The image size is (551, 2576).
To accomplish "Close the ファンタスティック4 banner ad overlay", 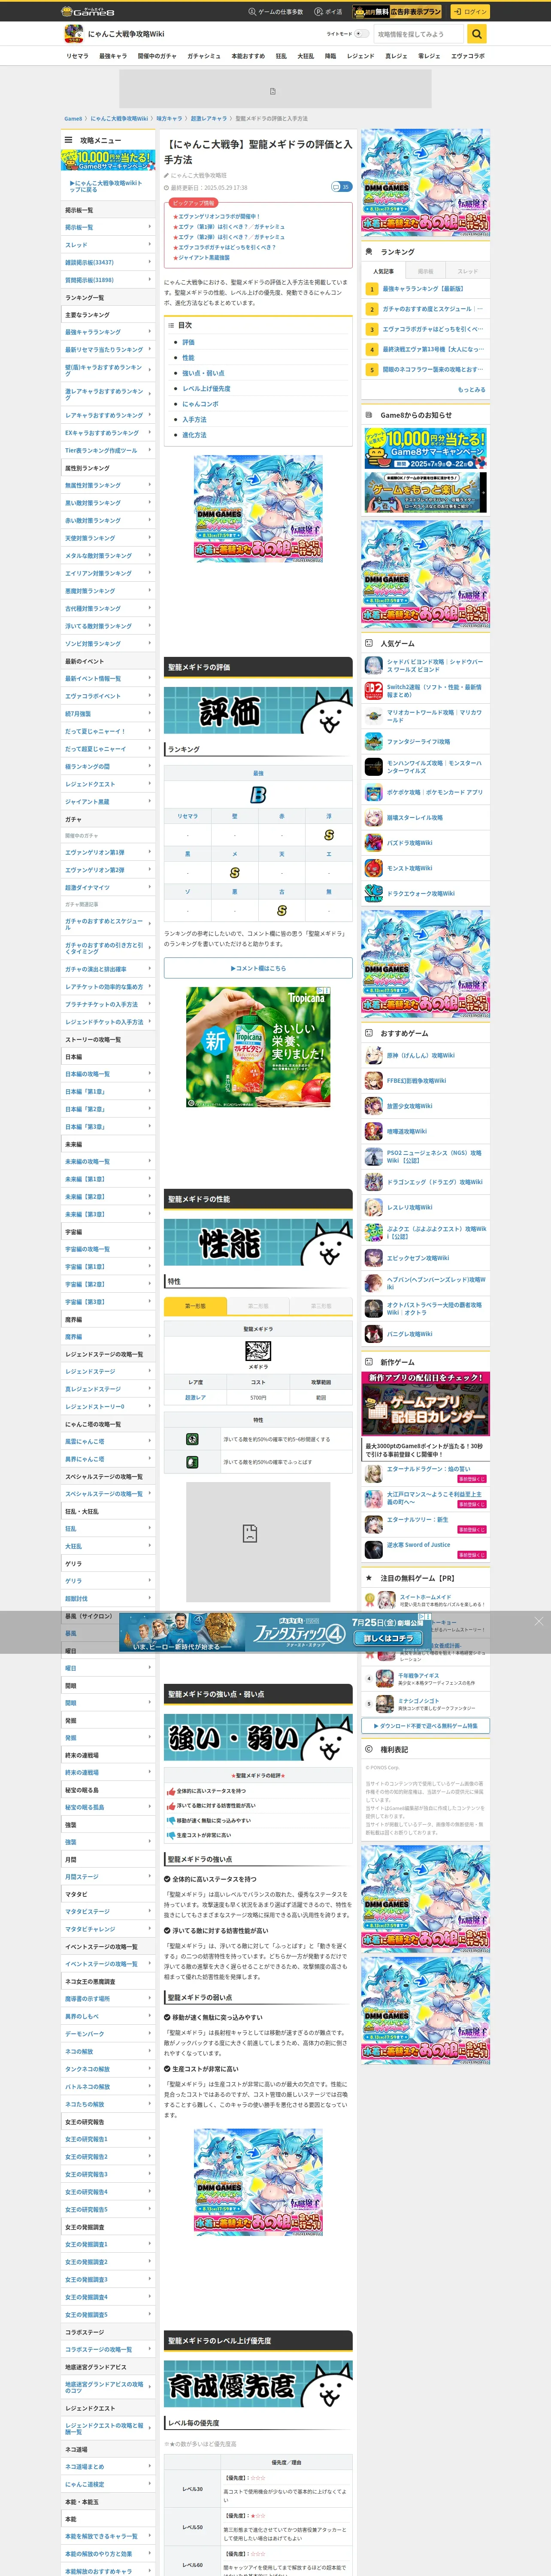I will [538, 1621].
